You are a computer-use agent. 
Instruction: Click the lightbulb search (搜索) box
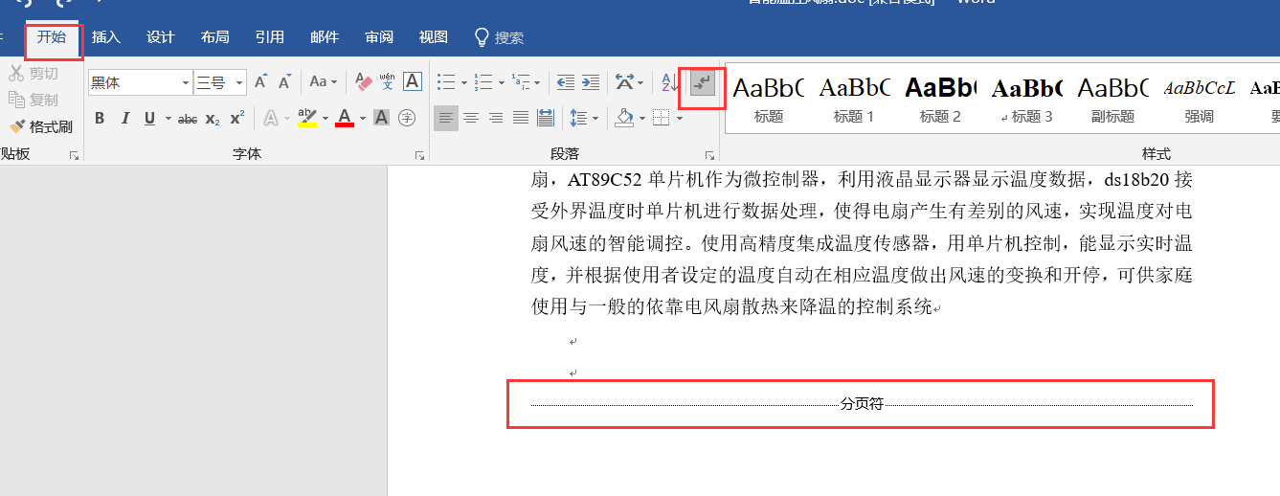500,37
